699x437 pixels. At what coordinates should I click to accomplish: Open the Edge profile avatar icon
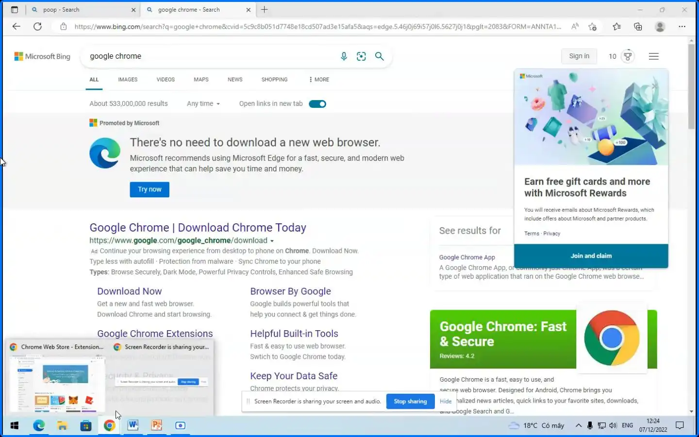point(660,27)
